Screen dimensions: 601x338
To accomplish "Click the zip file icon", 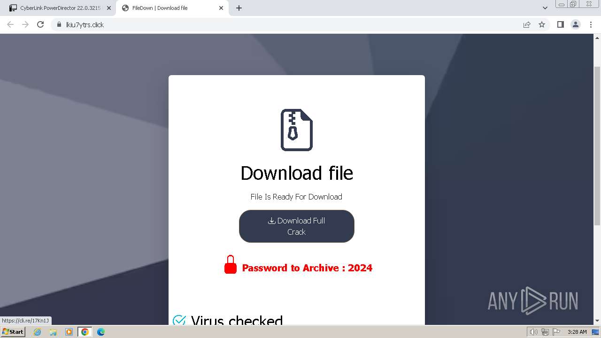I will pyautogui.click(x=297, y=130).
